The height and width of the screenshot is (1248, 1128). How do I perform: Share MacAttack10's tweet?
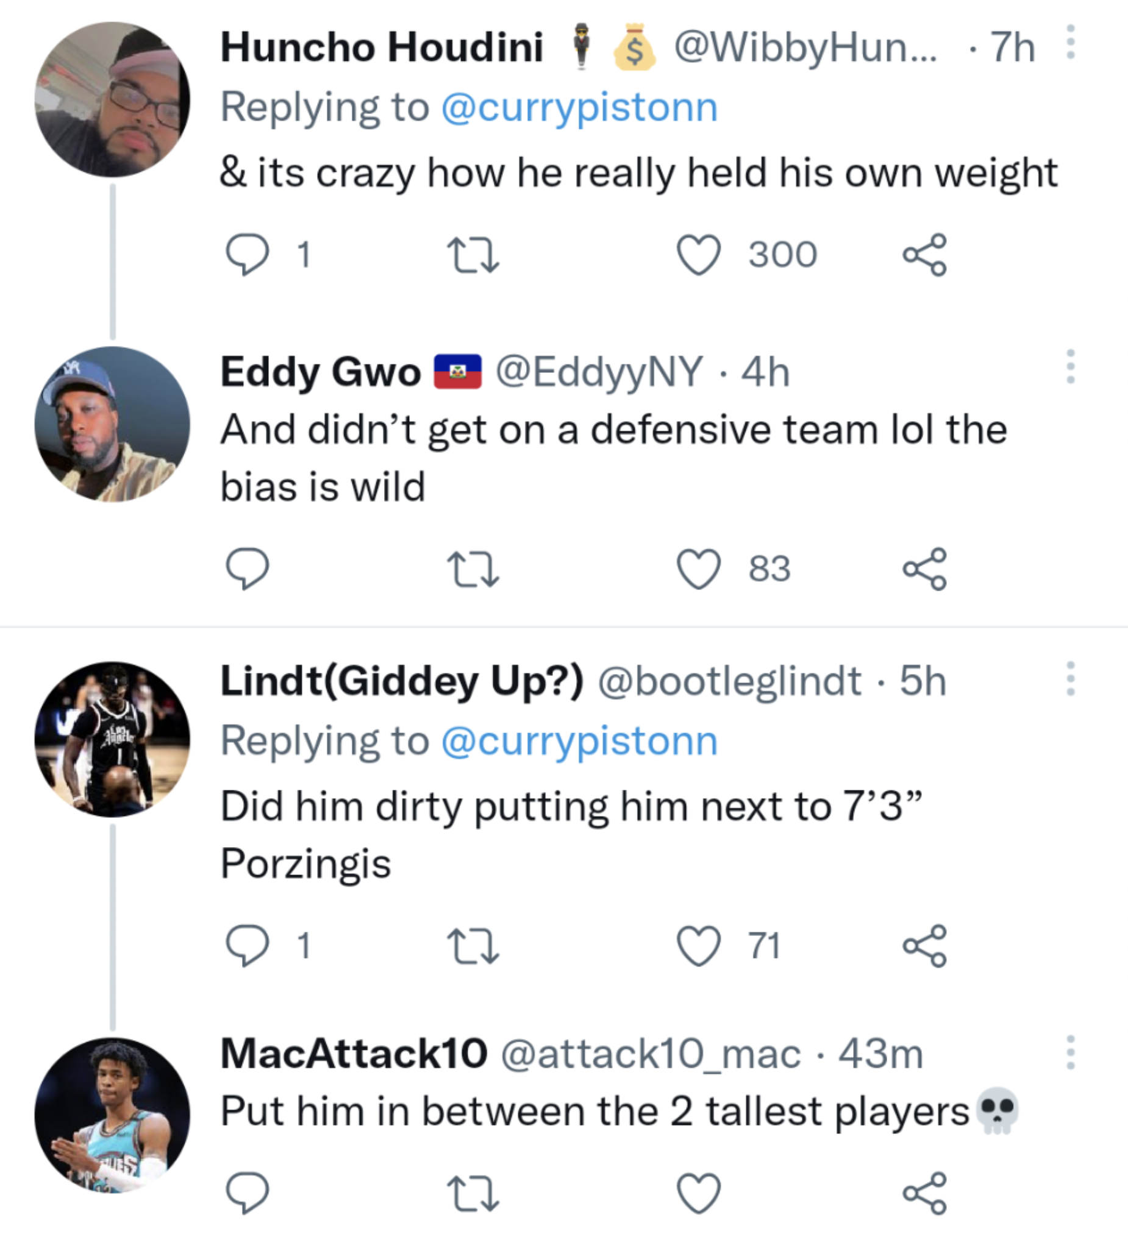(924, 1193)
